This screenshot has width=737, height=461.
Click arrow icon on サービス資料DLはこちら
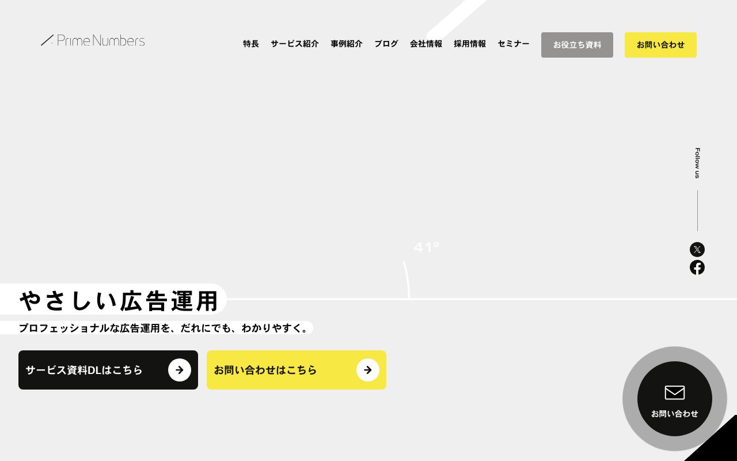(x=180, y=370)
